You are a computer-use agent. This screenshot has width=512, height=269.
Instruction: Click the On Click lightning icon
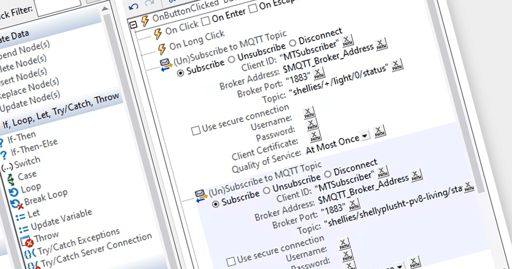(158, 33)
